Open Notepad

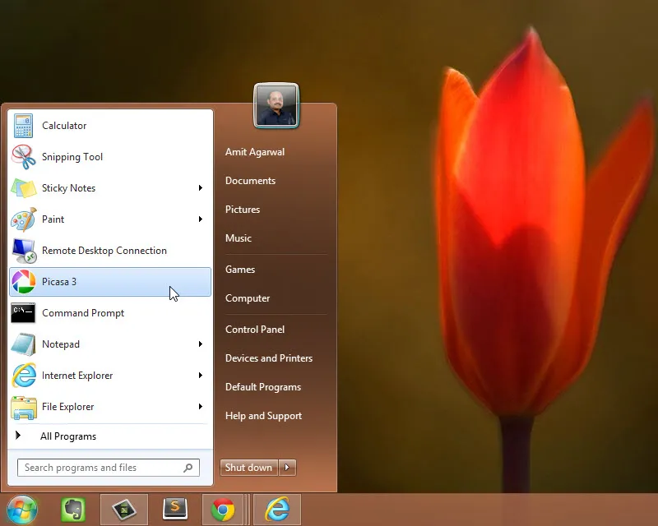(x=60, y=344)
